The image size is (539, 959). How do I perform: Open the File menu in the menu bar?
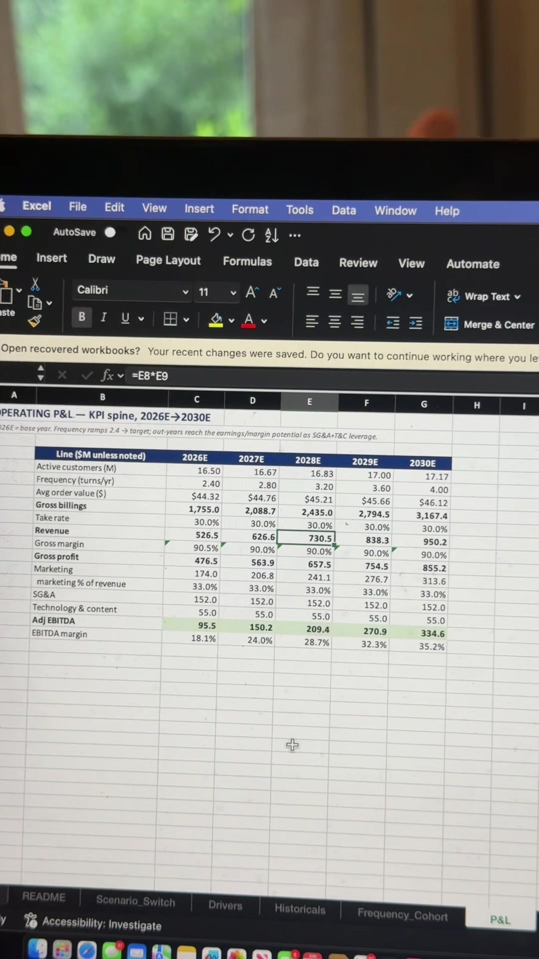coord(77,207)
